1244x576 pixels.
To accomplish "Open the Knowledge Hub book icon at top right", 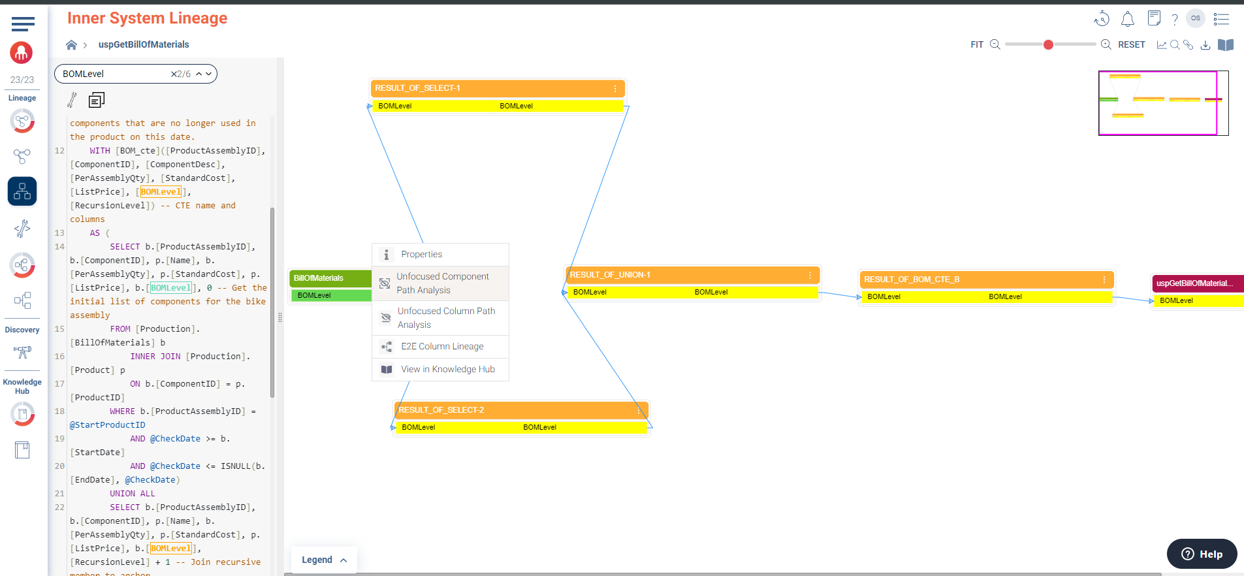I will click(1226, 45).
